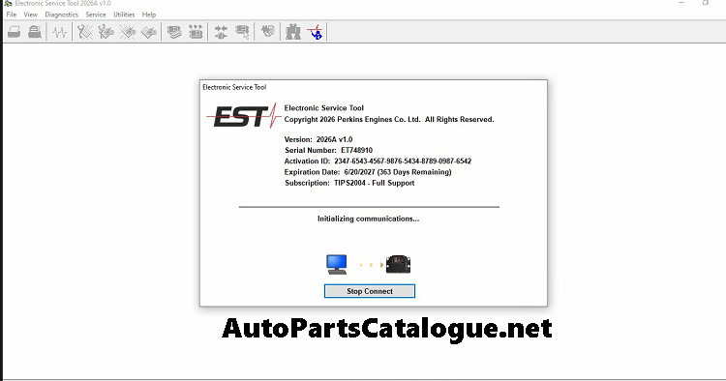Open the View menu

[31, 15]
